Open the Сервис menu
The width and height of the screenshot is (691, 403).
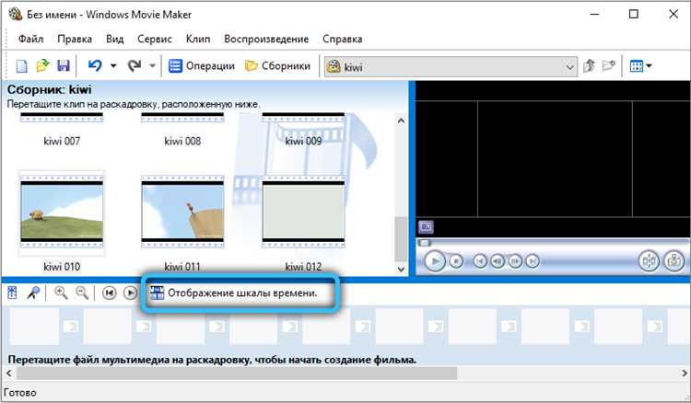point(155,40)
